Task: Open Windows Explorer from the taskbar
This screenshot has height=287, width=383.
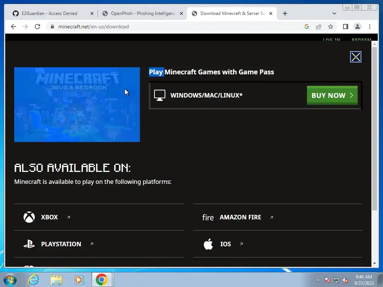Action: 56,280
